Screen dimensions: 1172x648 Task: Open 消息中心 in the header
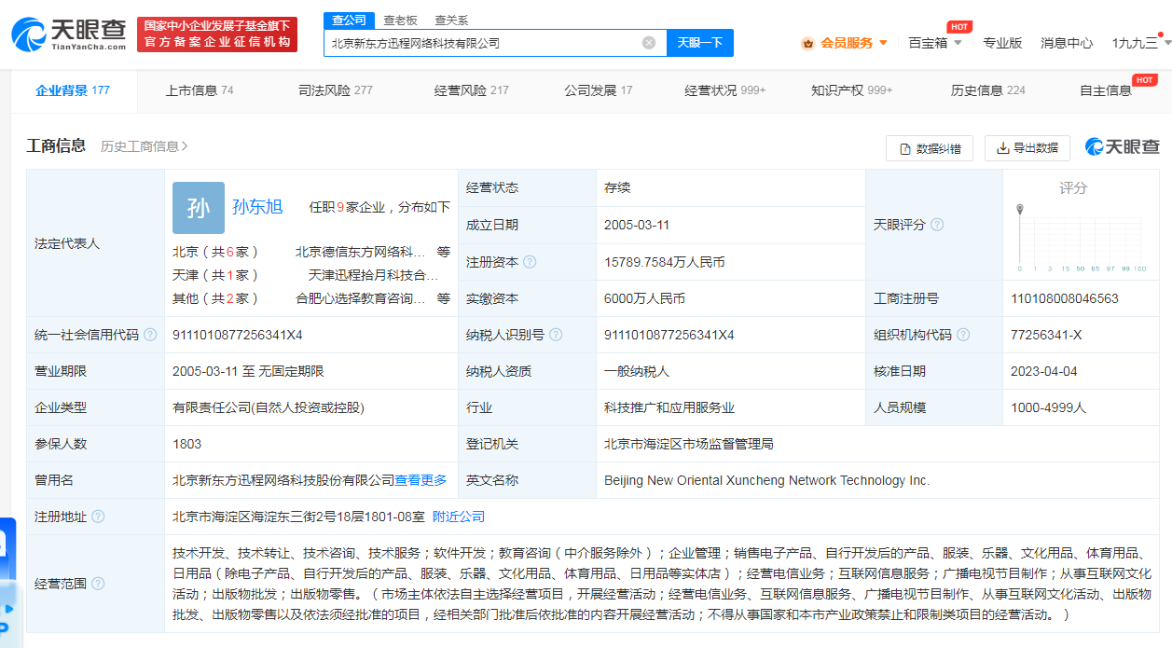tap(1067, 43)
